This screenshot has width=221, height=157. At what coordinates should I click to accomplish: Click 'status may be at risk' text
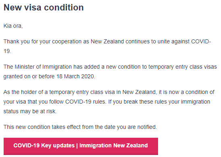[x=30, y=111]
